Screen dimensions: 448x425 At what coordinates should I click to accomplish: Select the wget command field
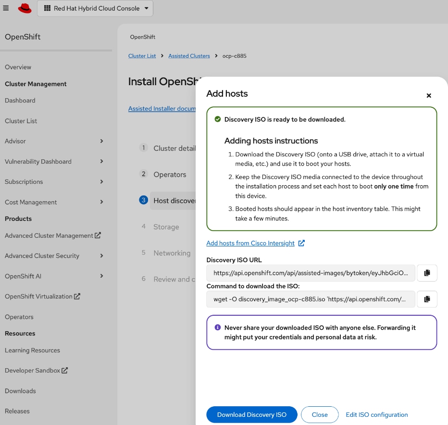[x=311, y=299]
